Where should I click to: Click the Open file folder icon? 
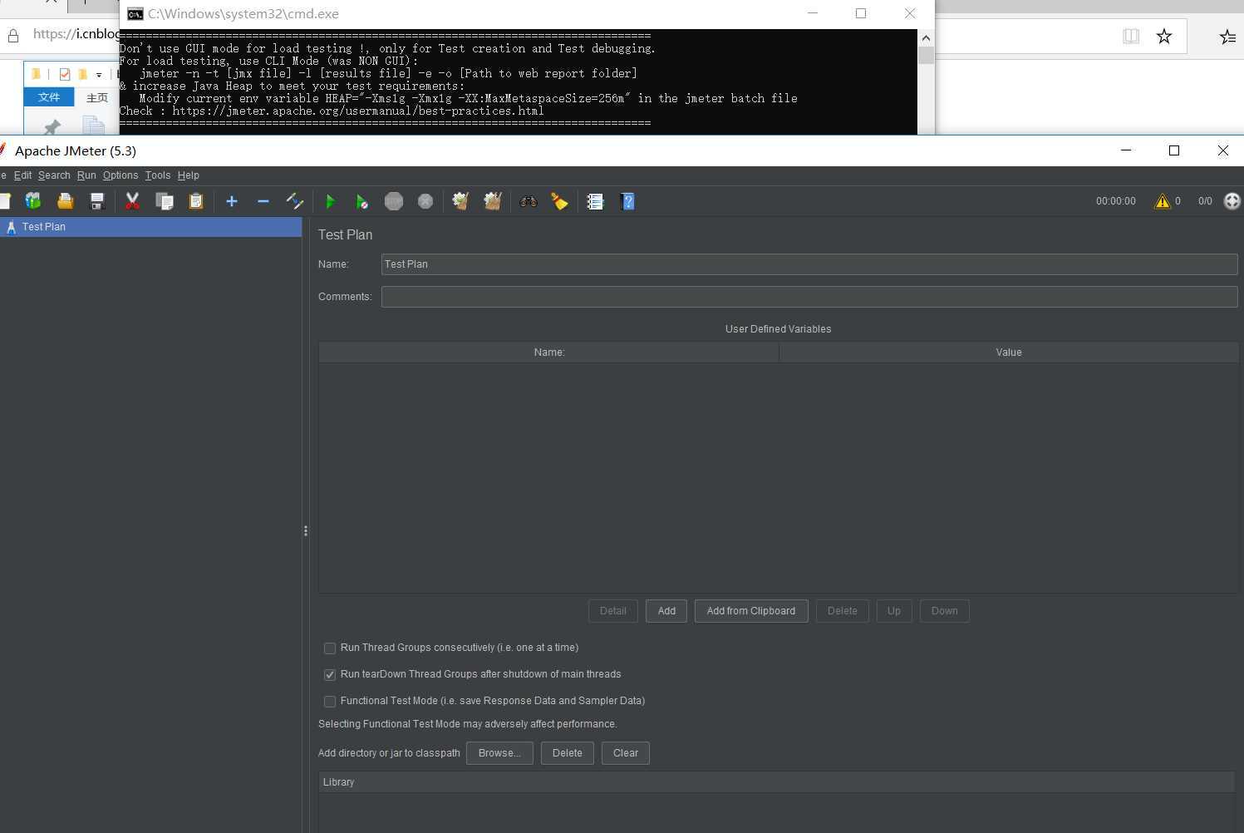(x=65, y=201)
